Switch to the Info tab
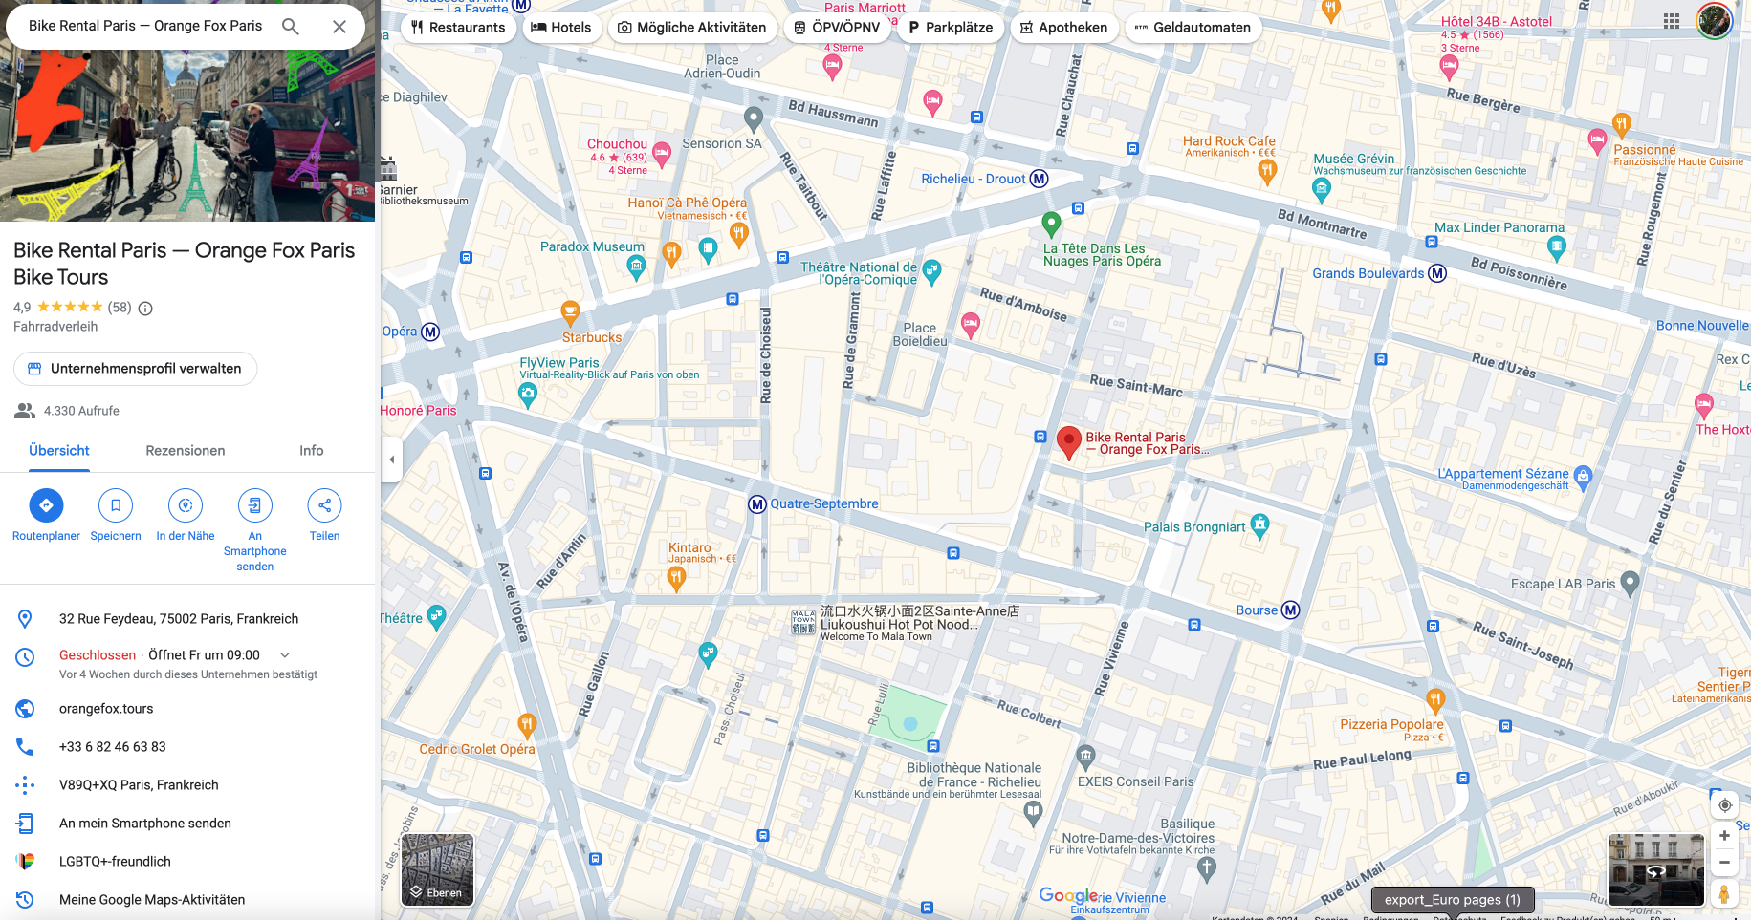 pyautogui.click(x=311, y=451)
